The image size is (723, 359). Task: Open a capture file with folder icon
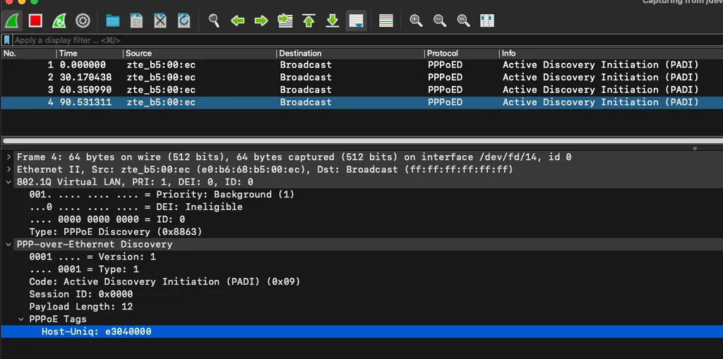pos(112,20)
